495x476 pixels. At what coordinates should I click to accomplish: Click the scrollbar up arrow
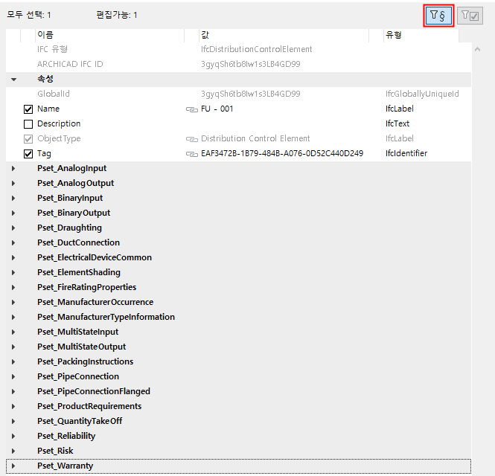(477, 49)
